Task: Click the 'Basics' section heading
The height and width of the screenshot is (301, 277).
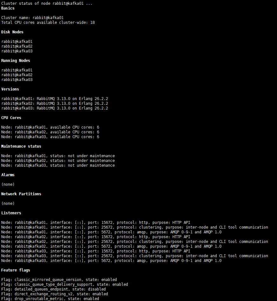Action: [8, 8]
